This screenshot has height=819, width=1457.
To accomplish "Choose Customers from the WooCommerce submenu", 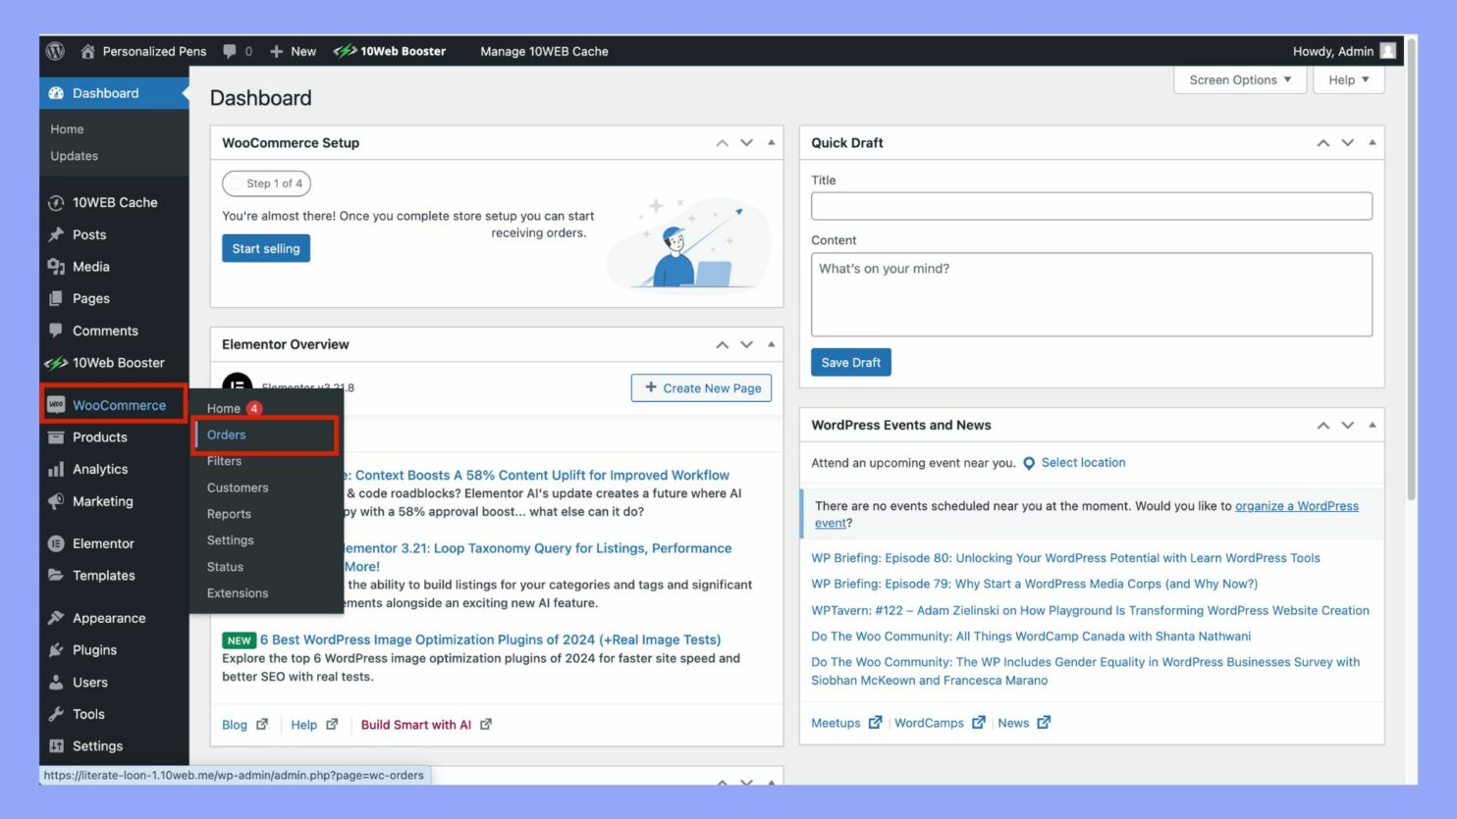I will click(238, 487).
